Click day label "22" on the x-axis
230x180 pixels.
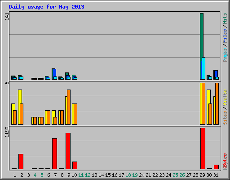(x=155, y=175)
